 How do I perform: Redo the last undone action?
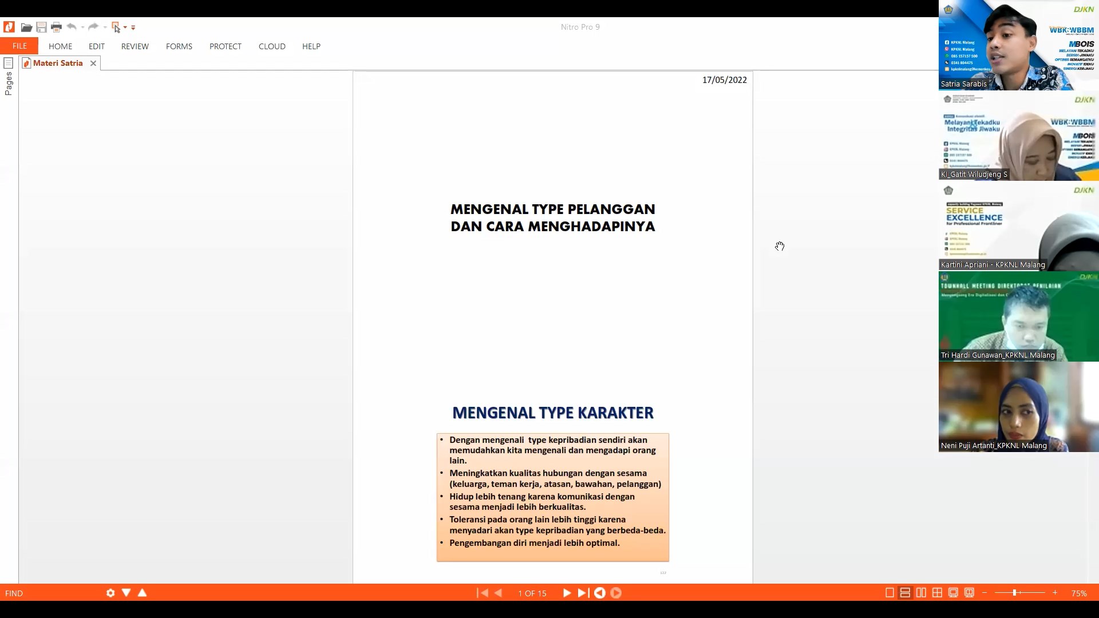93,27
